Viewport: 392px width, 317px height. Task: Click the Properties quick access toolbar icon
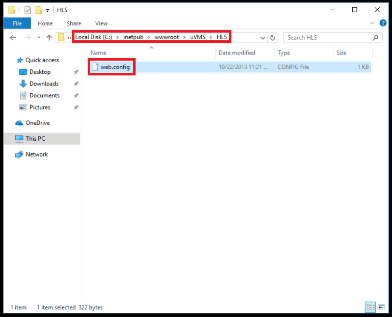[x=28, y=10]
